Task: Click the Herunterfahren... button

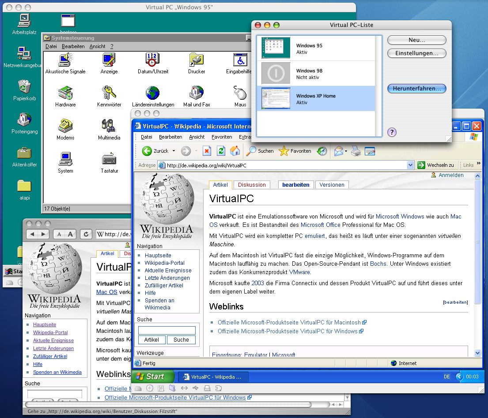Action: tap(417, 89)
